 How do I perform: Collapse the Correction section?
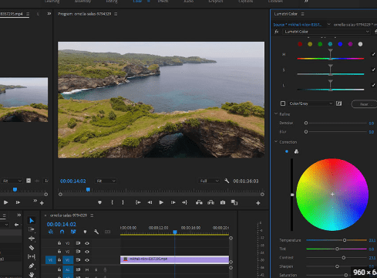(276, 142)
